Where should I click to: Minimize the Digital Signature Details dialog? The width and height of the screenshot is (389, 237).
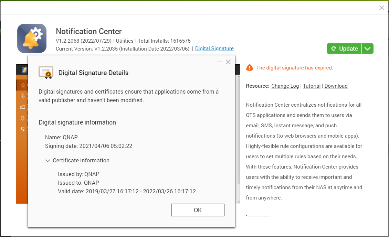220,62
